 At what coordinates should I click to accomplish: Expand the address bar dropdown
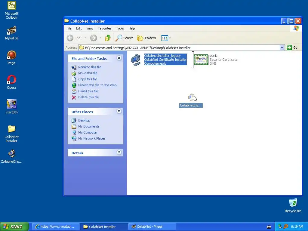pyautogui.click(x=282, y=48)
